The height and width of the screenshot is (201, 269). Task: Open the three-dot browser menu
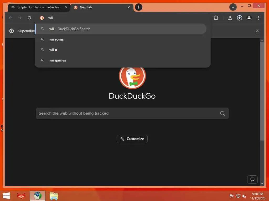pyautogui.click(x=258, y=18)
